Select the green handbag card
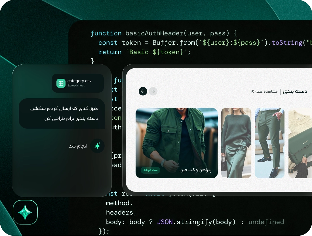Screen dimensions: 312x236 [x=300, y=143]
